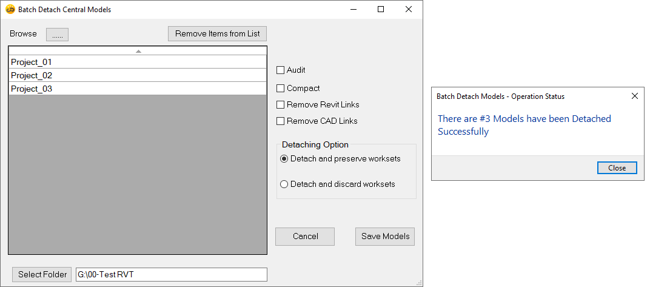Close the Operation Status dialog with X
The image size is (650, 287).
click(x=635, y=96)
